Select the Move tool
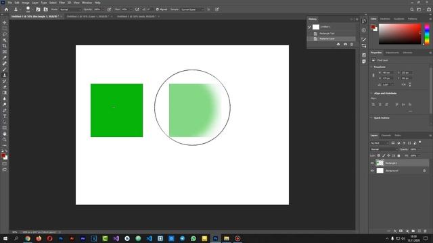The height and width of the screenshot is (243, 433). tap(5, 22)
